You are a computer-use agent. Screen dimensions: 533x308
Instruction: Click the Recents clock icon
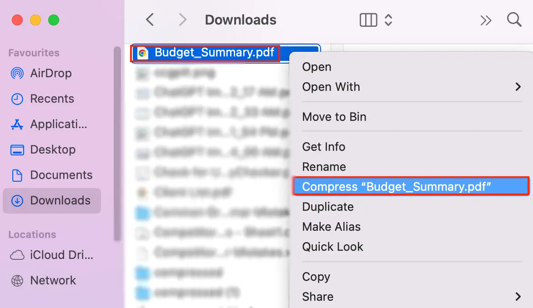17,99
